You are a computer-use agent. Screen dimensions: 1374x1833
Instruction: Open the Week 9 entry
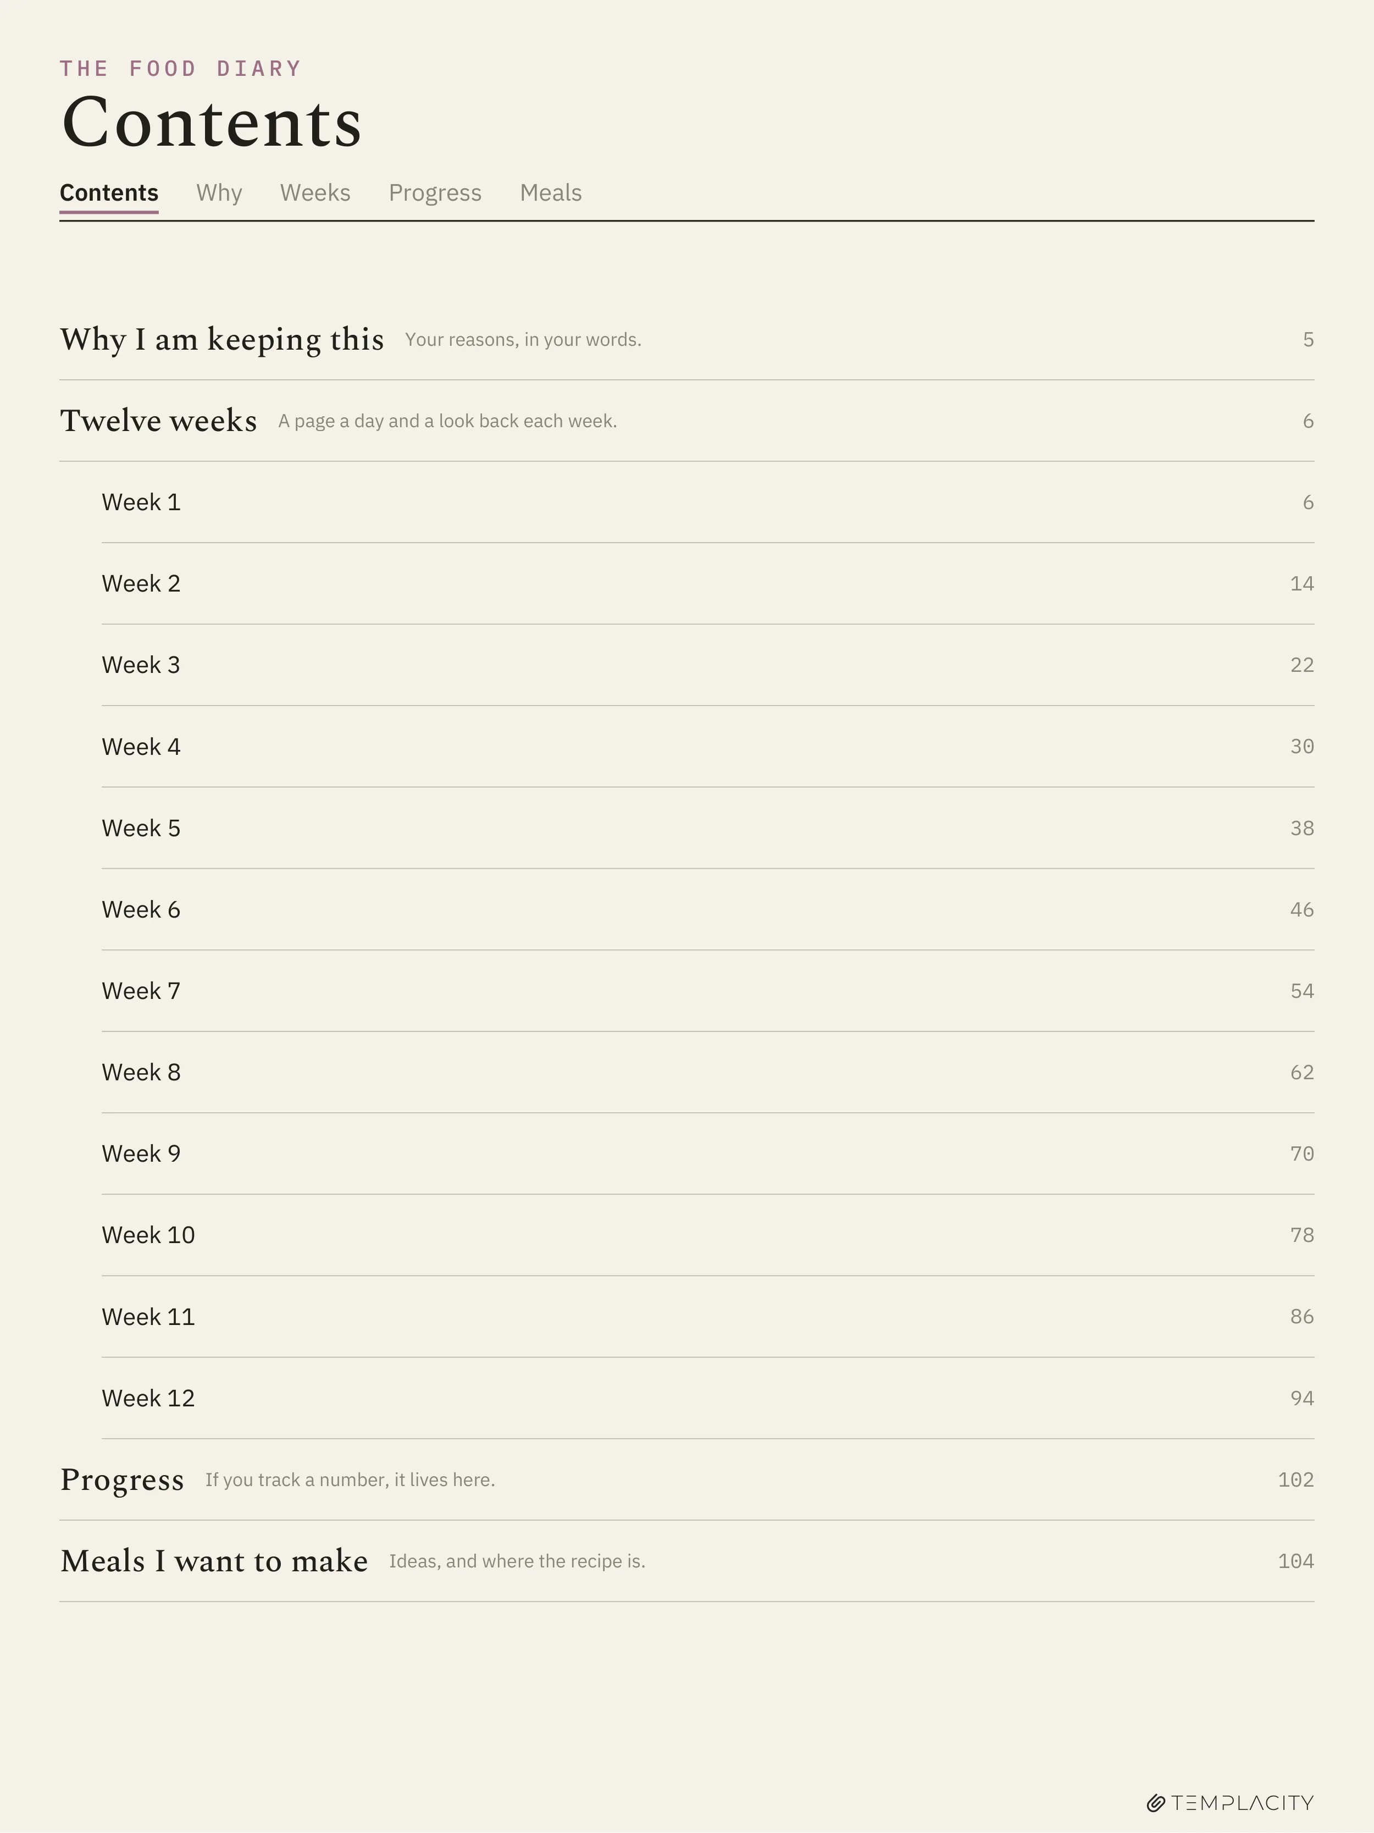click(x=707, y=1153)
